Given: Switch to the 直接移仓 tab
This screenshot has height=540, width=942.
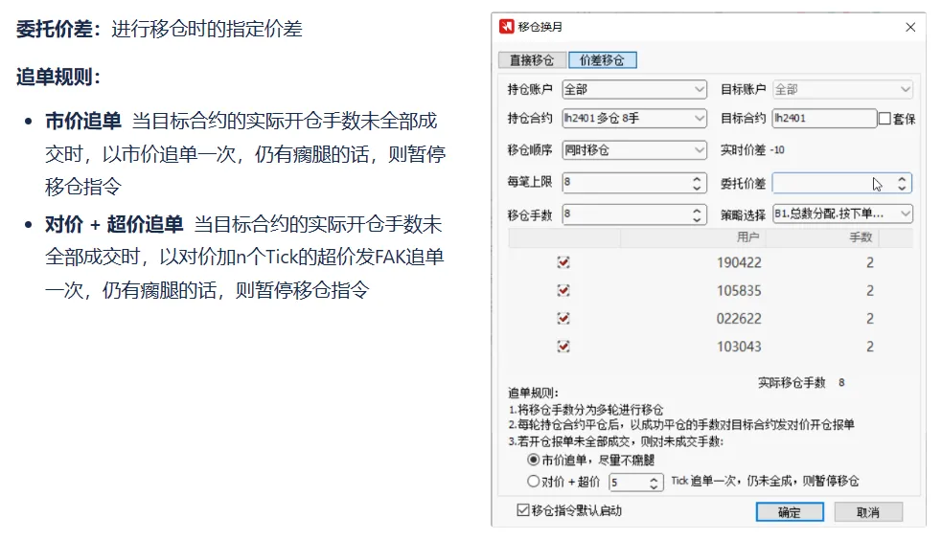Looking at the screenshot, I should [x=532, y=59].
